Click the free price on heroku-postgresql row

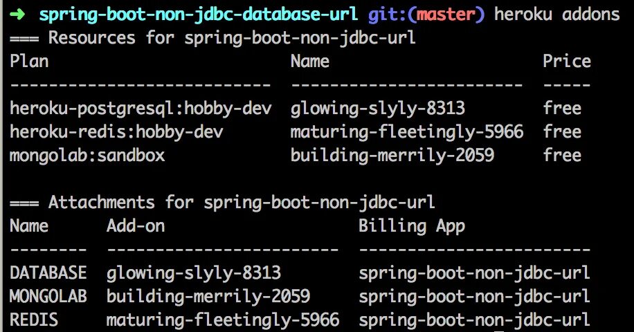pos(562,108)
